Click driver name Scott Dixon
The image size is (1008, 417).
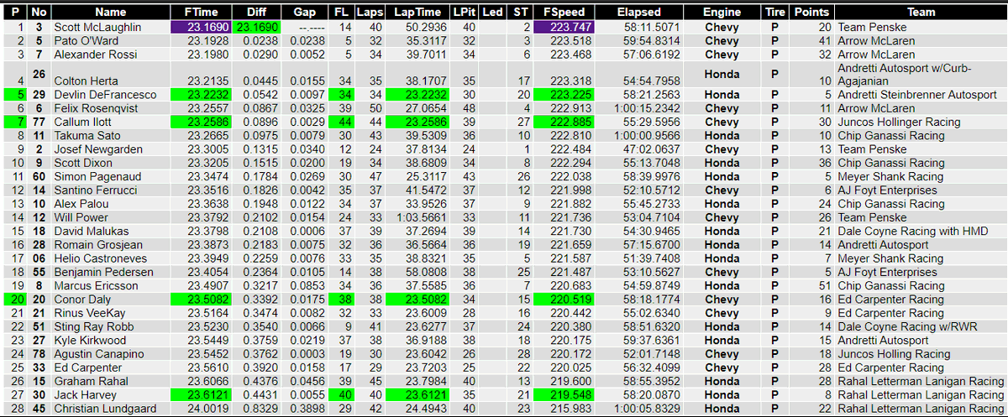(x=82, y=163)
